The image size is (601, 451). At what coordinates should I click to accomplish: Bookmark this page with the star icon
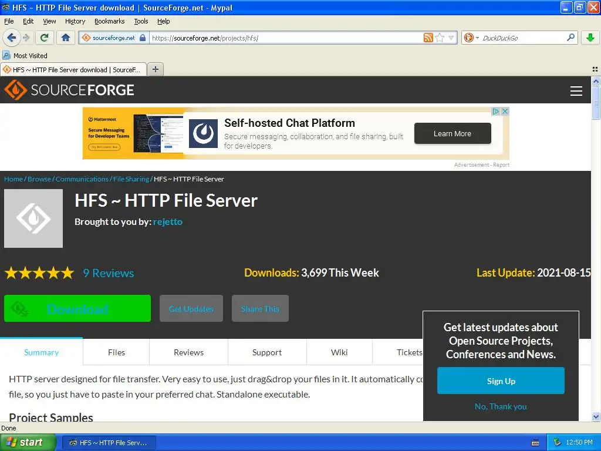tap(440, 38)
